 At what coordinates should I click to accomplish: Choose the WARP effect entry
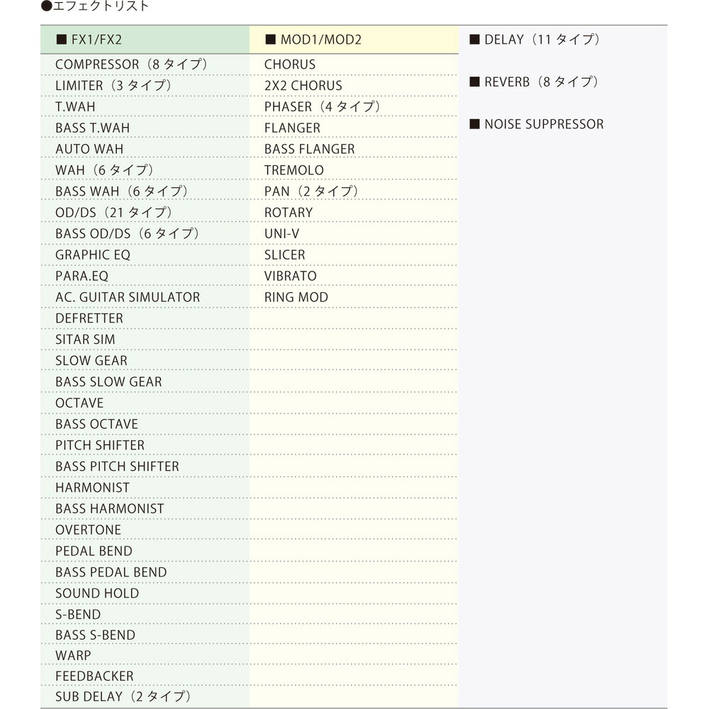(73, 656)
